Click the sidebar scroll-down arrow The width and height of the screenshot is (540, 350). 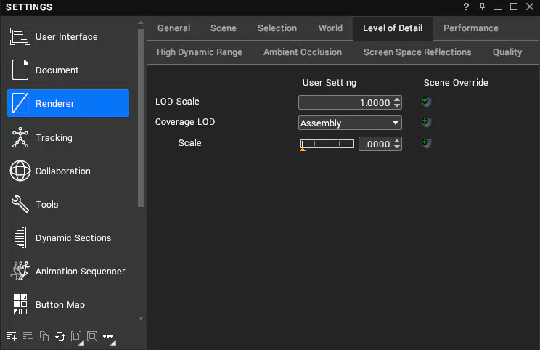pyautogui.click(x=141, y=318)
